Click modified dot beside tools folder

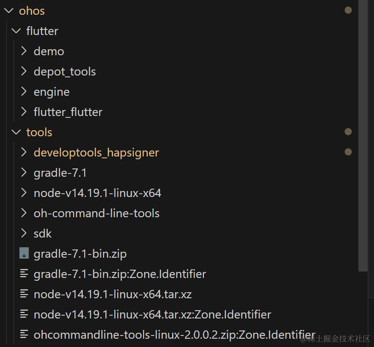coord(348,132)
